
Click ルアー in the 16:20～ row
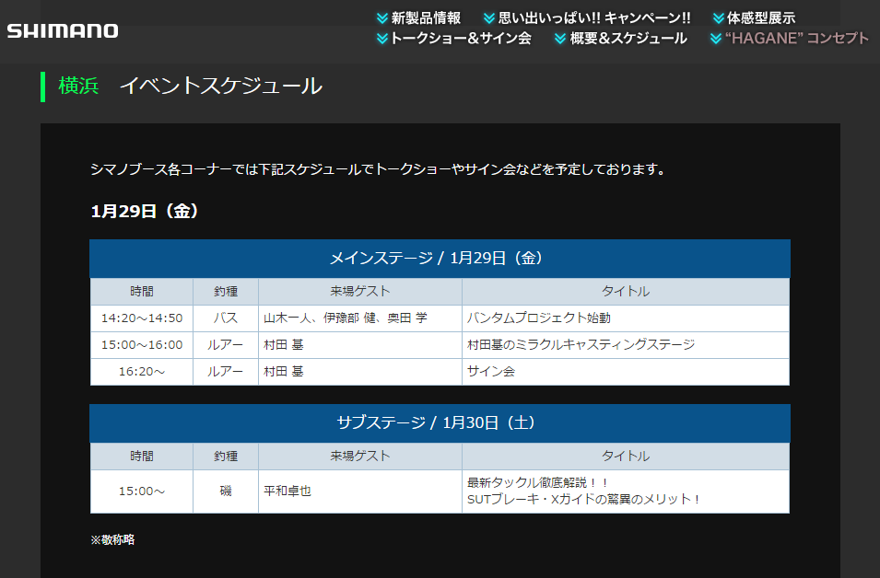point(225,372)
